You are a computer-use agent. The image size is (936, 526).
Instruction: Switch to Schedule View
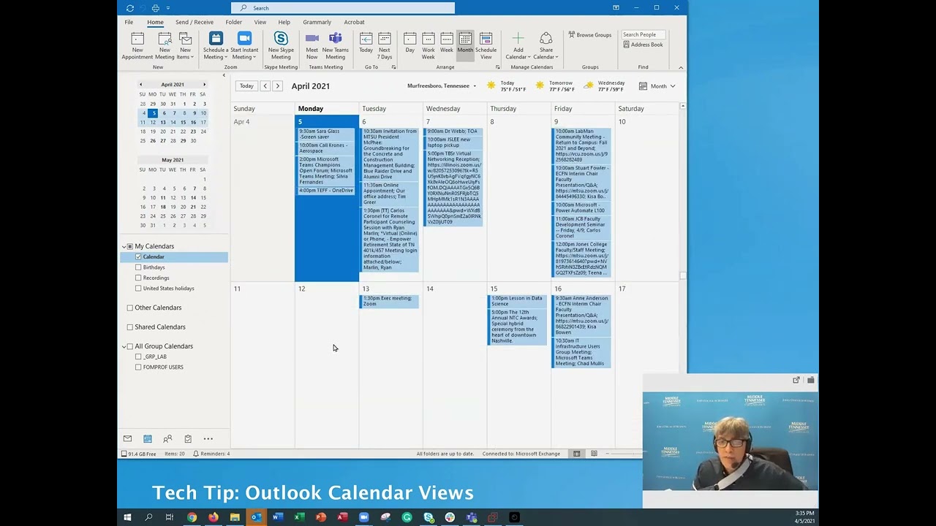(x=486, y=45)
